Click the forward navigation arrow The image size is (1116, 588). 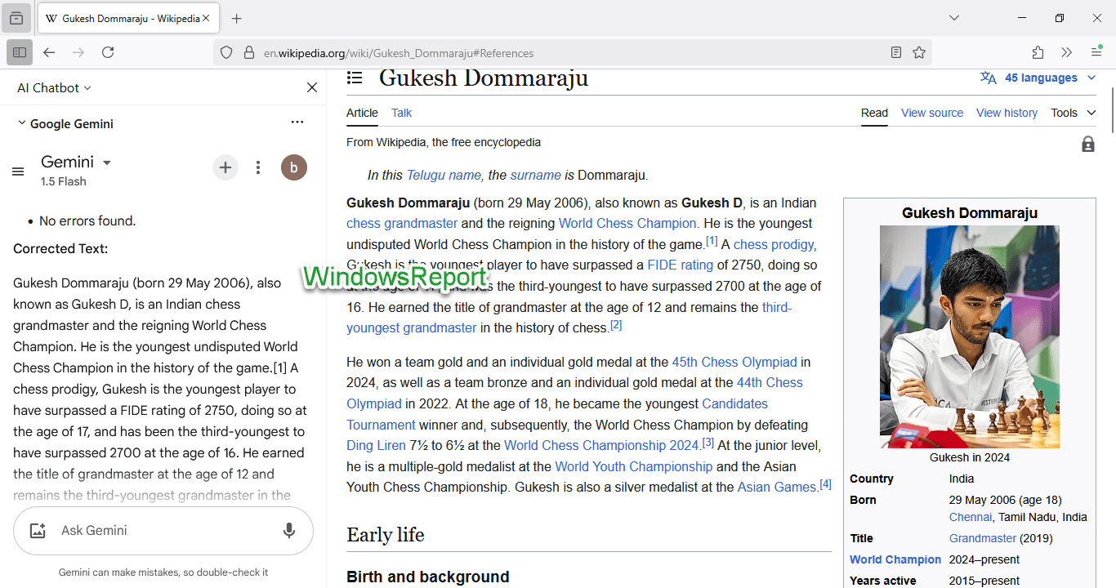[x=78, y=52]
